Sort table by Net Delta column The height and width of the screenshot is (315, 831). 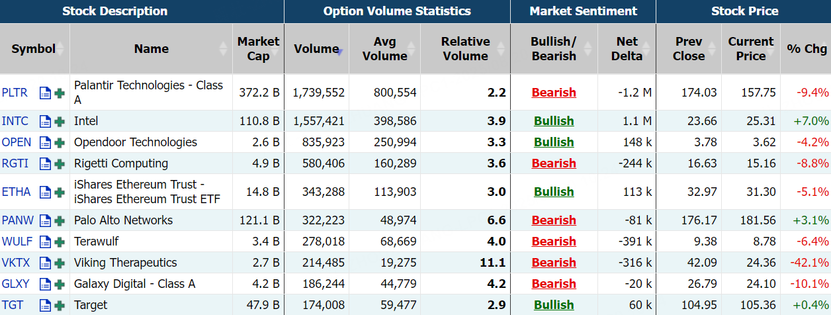coord(627,49)
